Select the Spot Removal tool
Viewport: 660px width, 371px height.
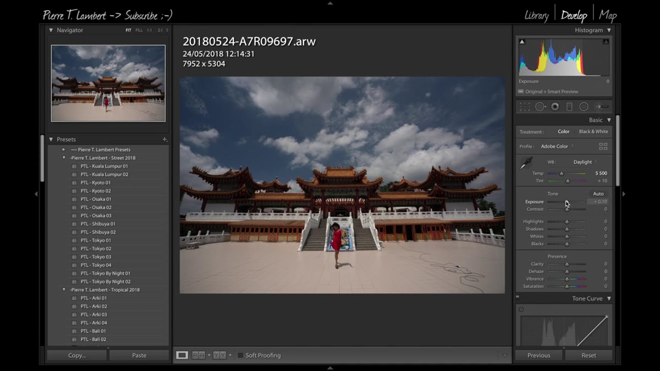540,106
